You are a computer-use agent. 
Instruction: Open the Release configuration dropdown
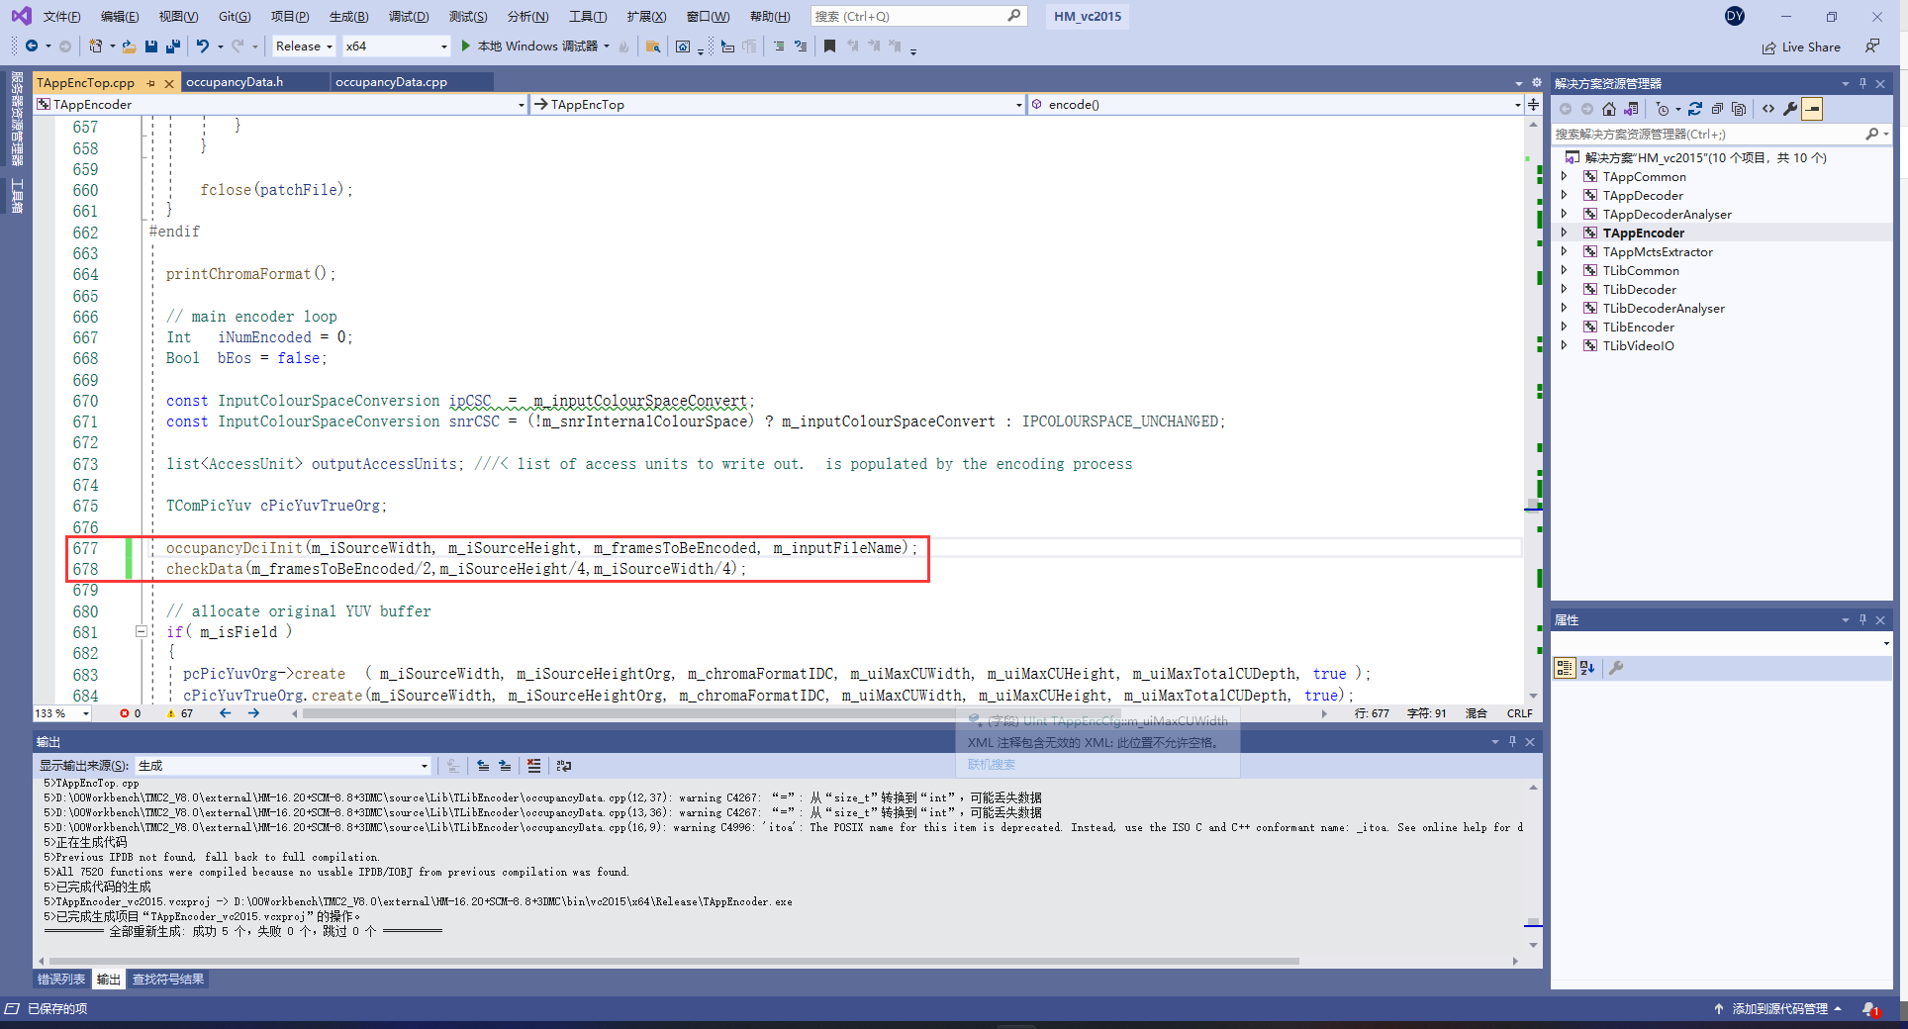tap(303, 46)
